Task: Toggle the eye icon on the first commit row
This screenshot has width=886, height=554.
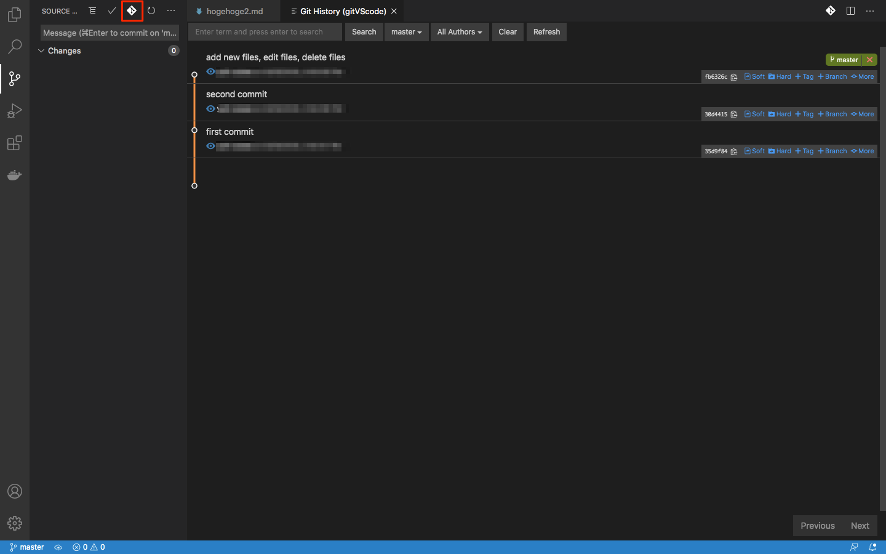Action: point(210,71)
